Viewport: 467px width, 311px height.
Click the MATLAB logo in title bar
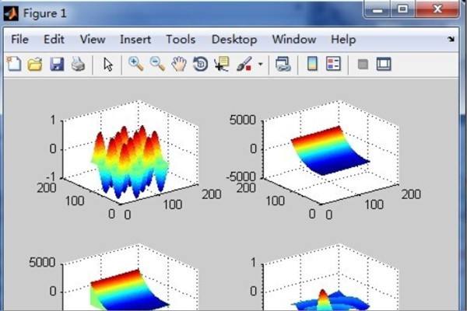pos(11,13)
